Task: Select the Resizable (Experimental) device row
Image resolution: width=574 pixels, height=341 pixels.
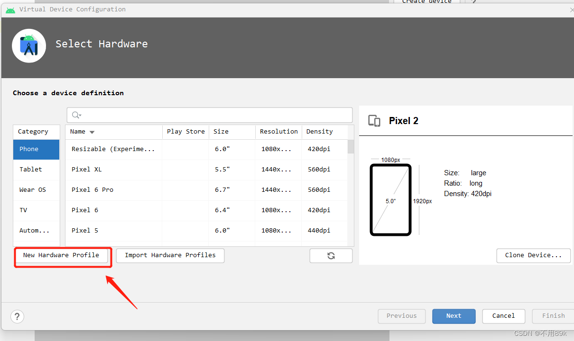Action: click(206, 149)
